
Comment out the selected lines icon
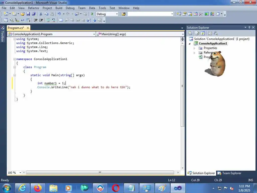coord(48,20)
